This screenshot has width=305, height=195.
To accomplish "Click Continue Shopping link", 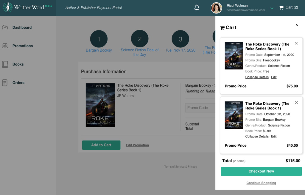I will (x=261, y=183).
